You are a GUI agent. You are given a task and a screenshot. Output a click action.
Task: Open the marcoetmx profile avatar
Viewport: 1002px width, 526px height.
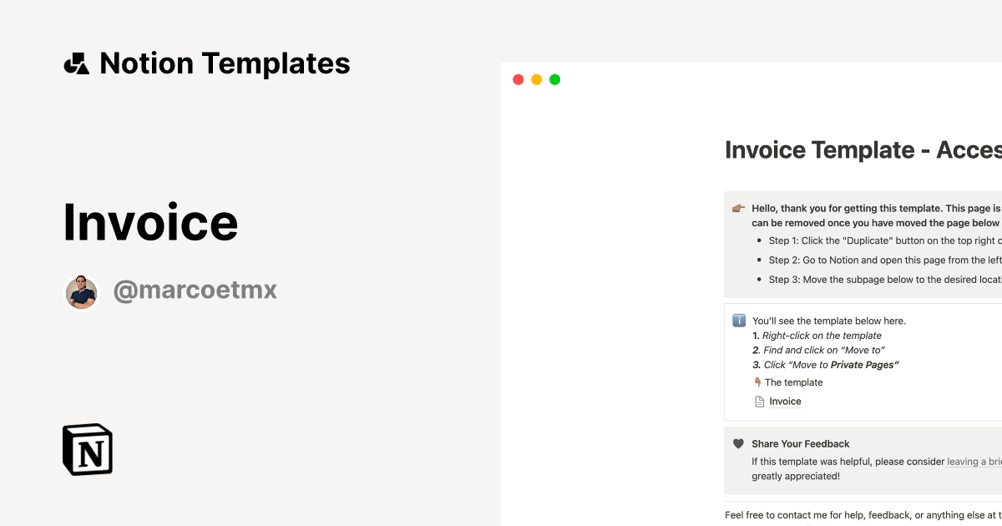click(x=82, y=292)
